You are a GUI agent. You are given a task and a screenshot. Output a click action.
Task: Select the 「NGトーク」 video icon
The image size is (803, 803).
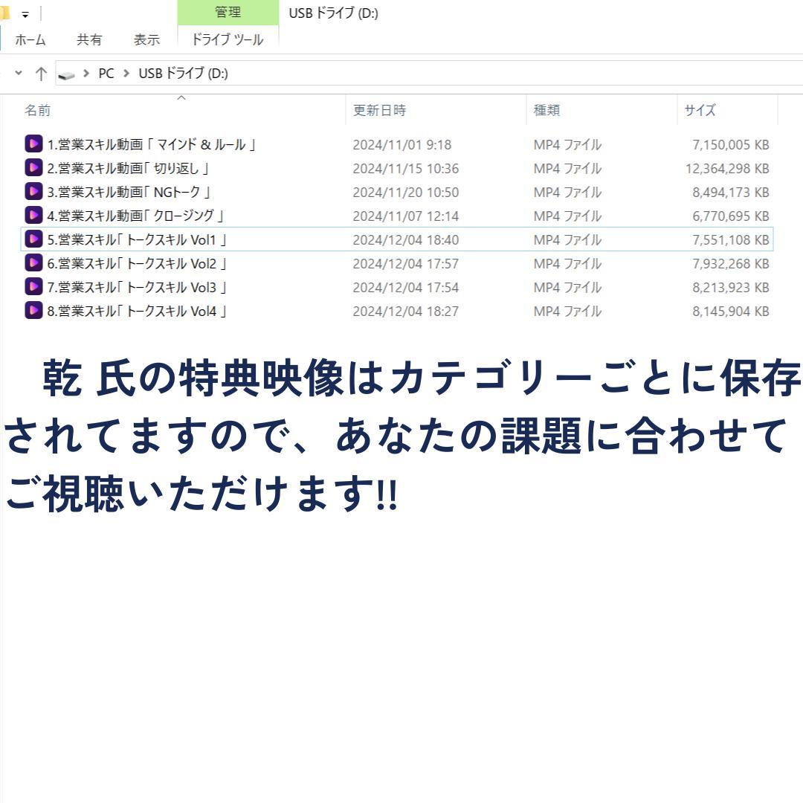click(33, 192)
